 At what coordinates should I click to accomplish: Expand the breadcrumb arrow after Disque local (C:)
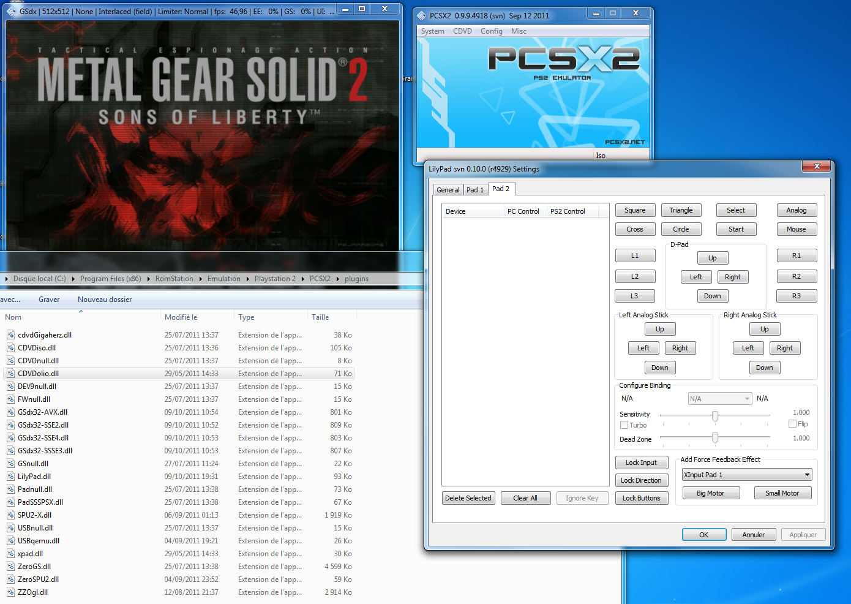pos(73,279)
